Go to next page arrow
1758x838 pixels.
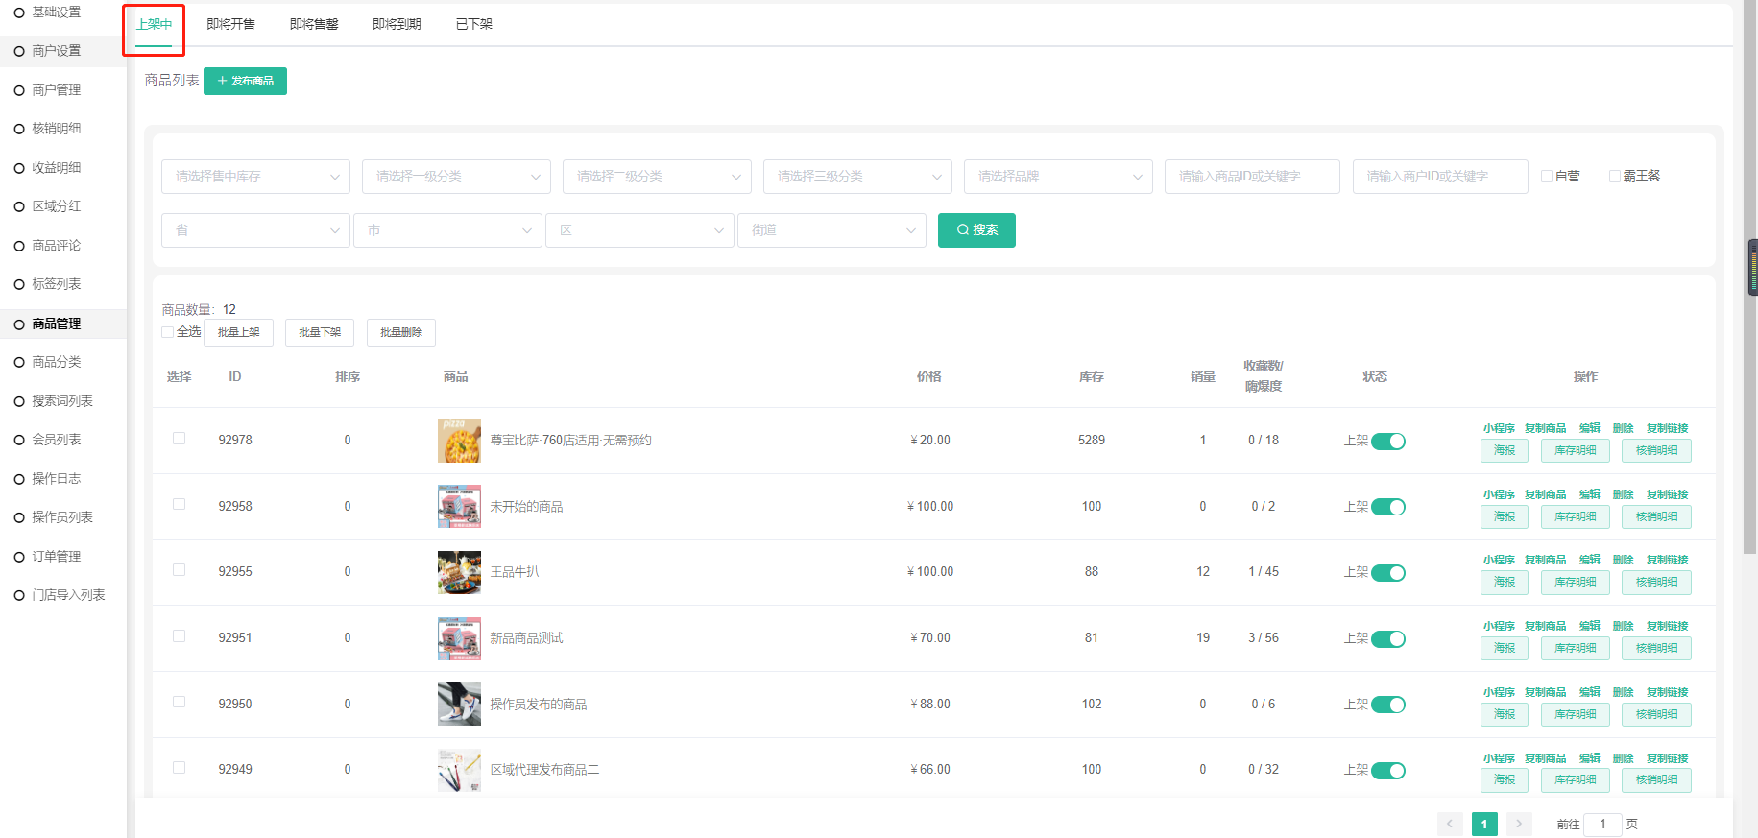point(1519,824)
